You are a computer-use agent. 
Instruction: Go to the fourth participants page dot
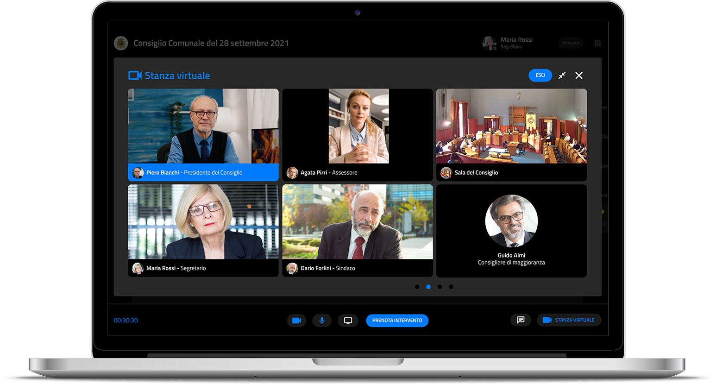(451, 287)
